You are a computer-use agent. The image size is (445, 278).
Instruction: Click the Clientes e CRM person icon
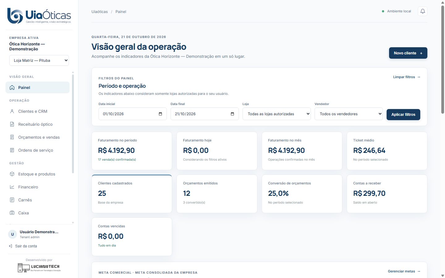coord(12,111)
